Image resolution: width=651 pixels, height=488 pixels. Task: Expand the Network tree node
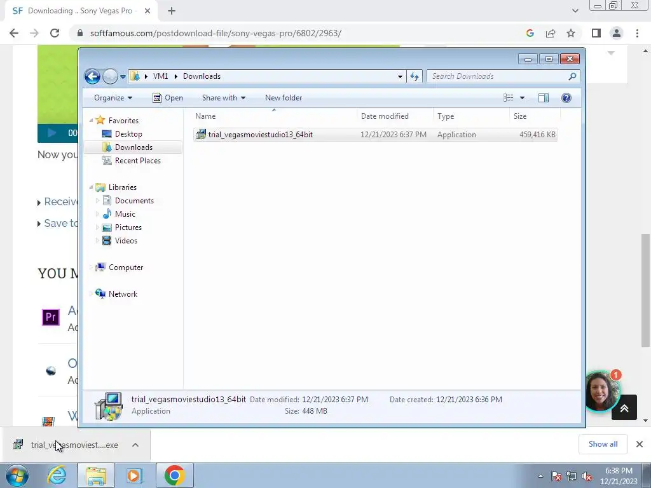click(91, 294)
